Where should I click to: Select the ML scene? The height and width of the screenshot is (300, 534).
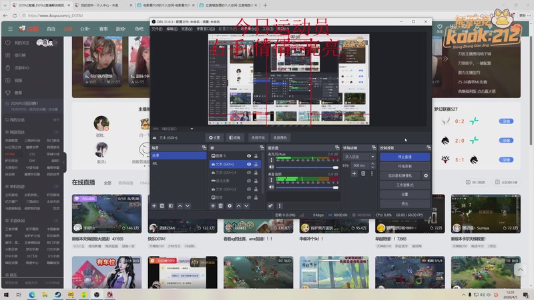click(x=178, y=163)
